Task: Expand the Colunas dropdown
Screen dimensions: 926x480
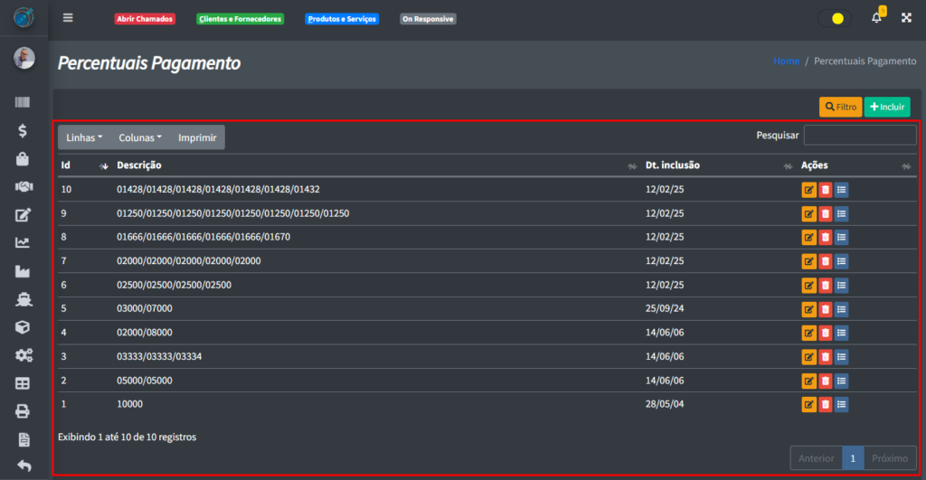Action: click(x=140, y=137)
